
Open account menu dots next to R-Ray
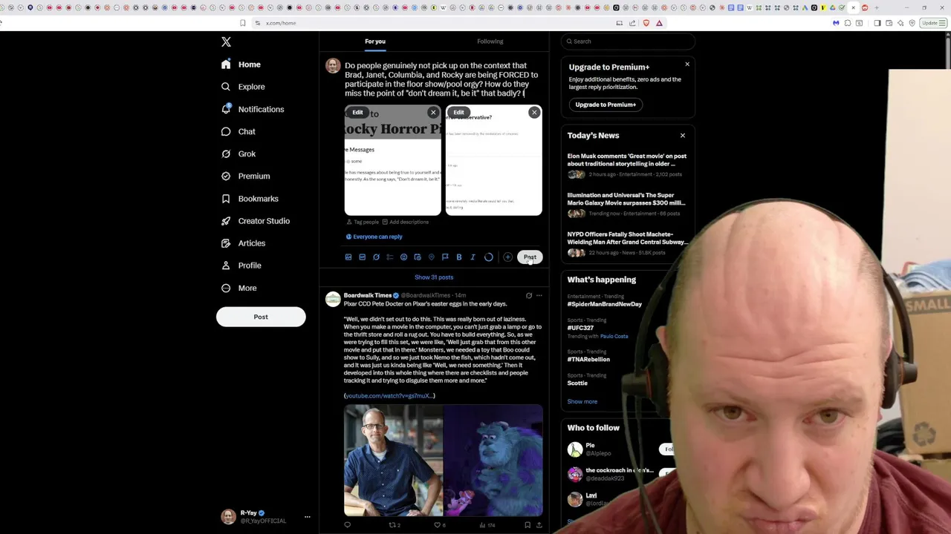coord(307,517)
